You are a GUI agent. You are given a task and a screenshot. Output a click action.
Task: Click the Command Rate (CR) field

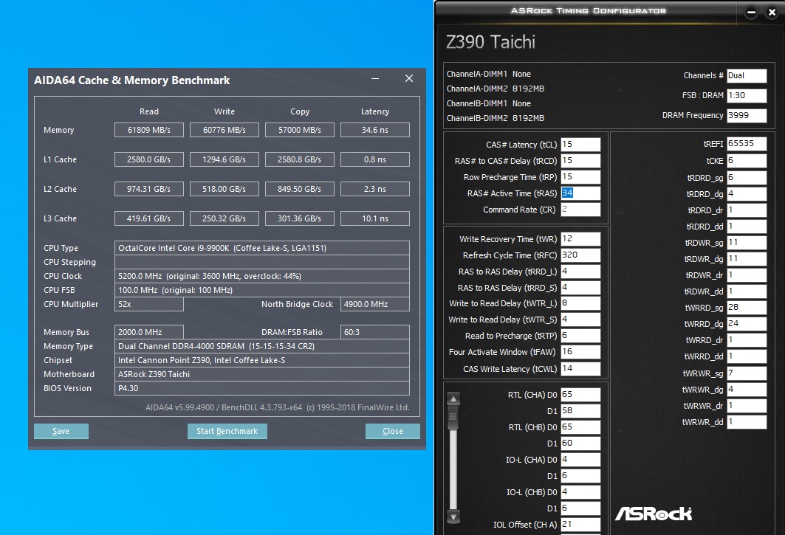(x=580, y=209)
